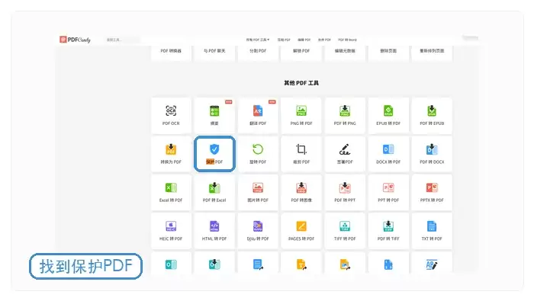Select the PDF 转 PNG tool
This screenshot has height=301, width=534.
coord(345,116)
